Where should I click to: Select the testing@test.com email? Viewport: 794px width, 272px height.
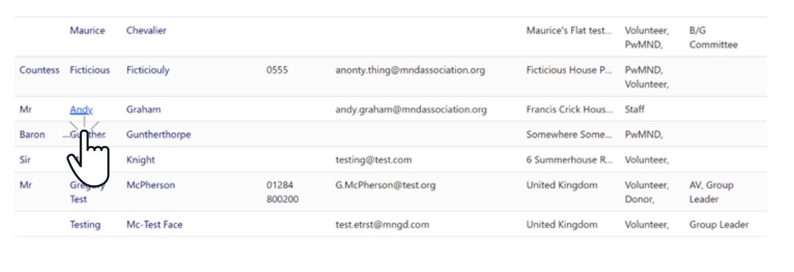374,160
